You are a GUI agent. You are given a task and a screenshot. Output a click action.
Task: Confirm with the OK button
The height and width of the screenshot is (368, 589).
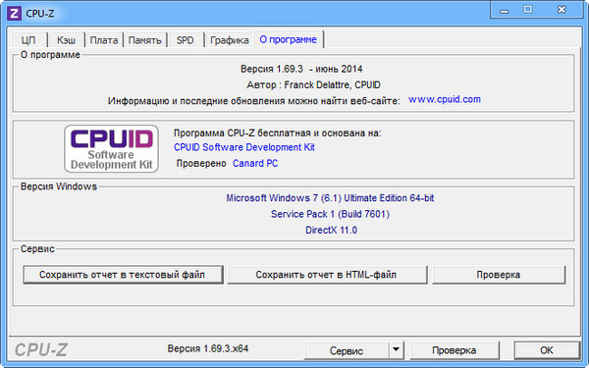coord(547,350)
